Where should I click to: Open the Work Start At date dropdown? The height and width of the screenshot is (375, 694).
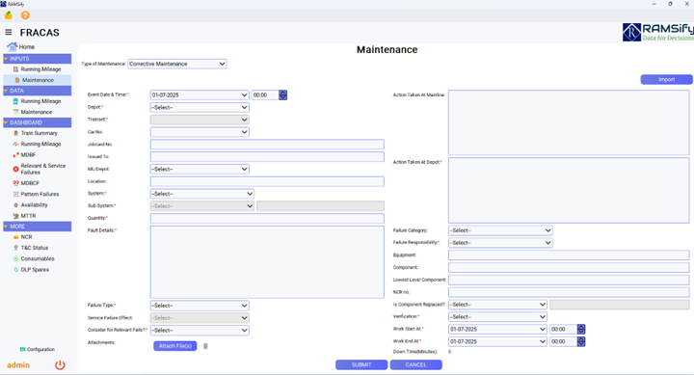(498, 330)
